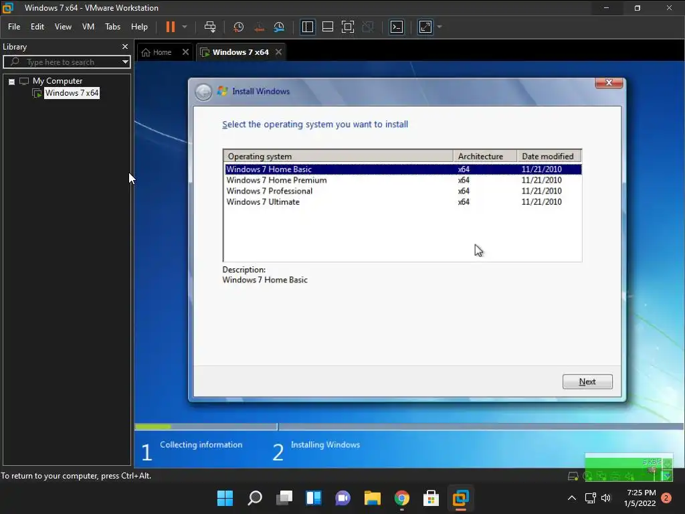Open the Tabs menu
685x514 pixels.
pos(112,27)
